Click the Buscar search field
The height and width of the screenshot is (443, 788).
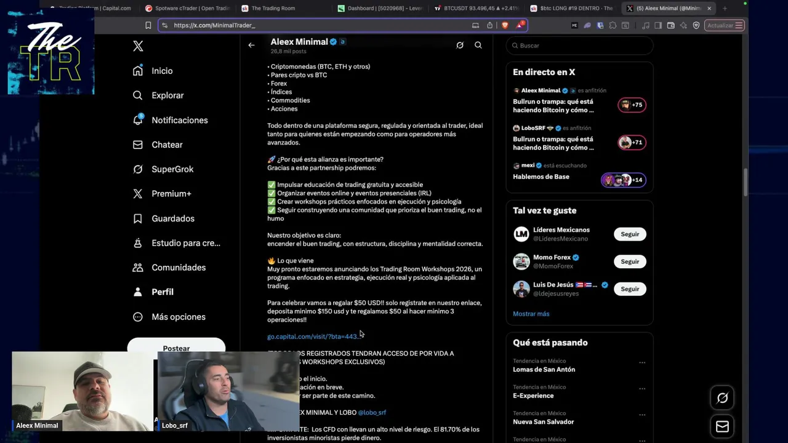click(579, 46)
